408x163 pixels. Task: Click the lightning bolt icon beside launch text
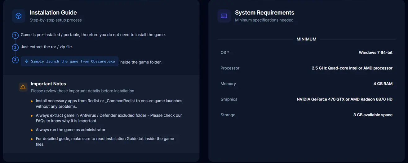point(27,61)
